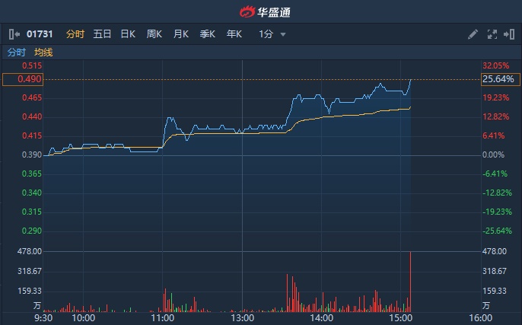Select the pencil drawing tool icon

tap(473, 34)
